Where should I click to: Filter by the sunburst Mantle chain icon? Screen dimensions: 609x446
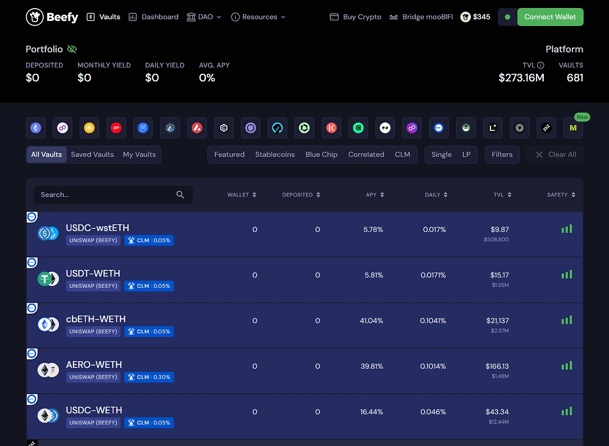pyautogui.click(x=520, y=128)
